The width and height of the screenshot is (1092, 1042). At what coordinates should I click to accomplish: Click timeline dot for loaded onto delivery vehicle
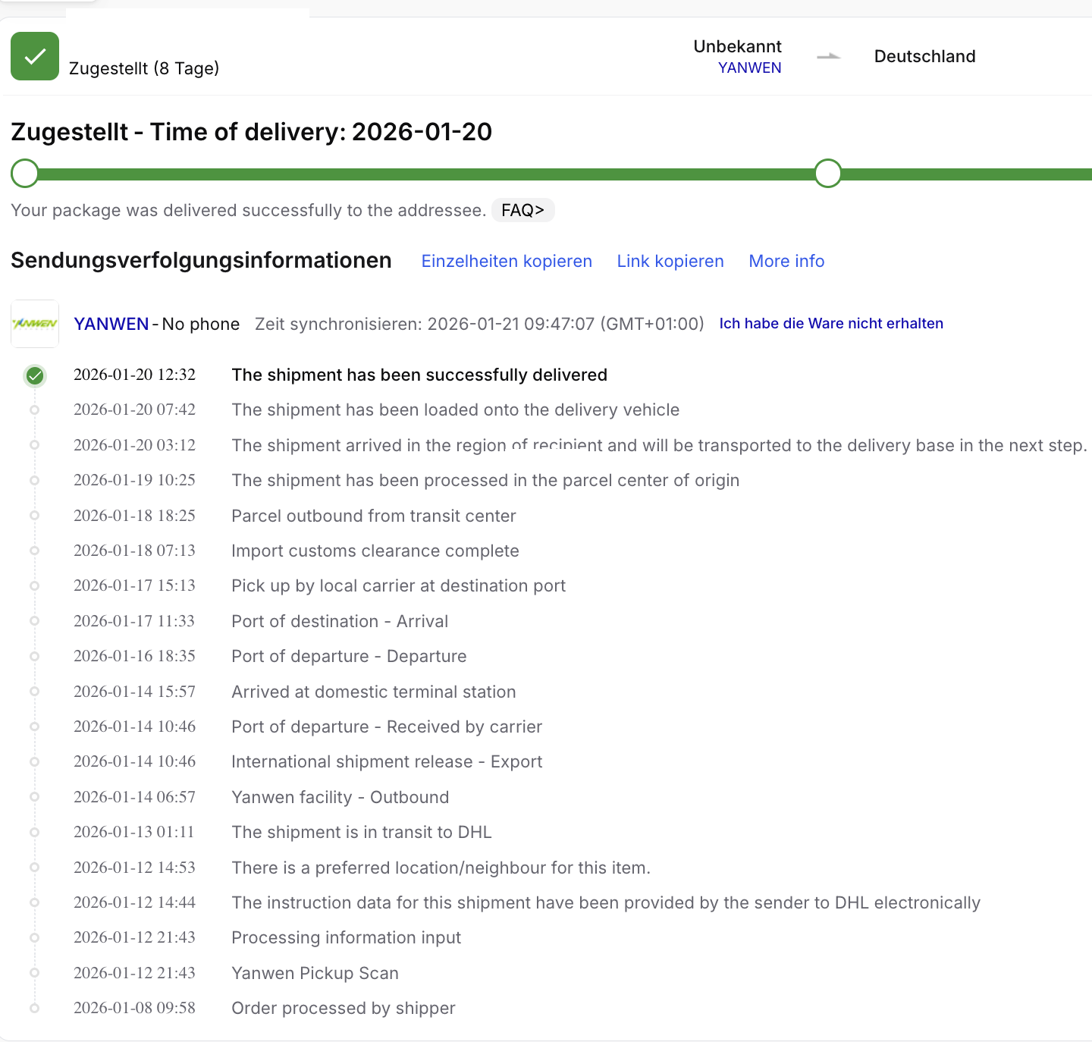point(35,410)
